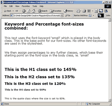Click the address bar field
This screenshot has width=112, height=106.
[x=37, y=15]
